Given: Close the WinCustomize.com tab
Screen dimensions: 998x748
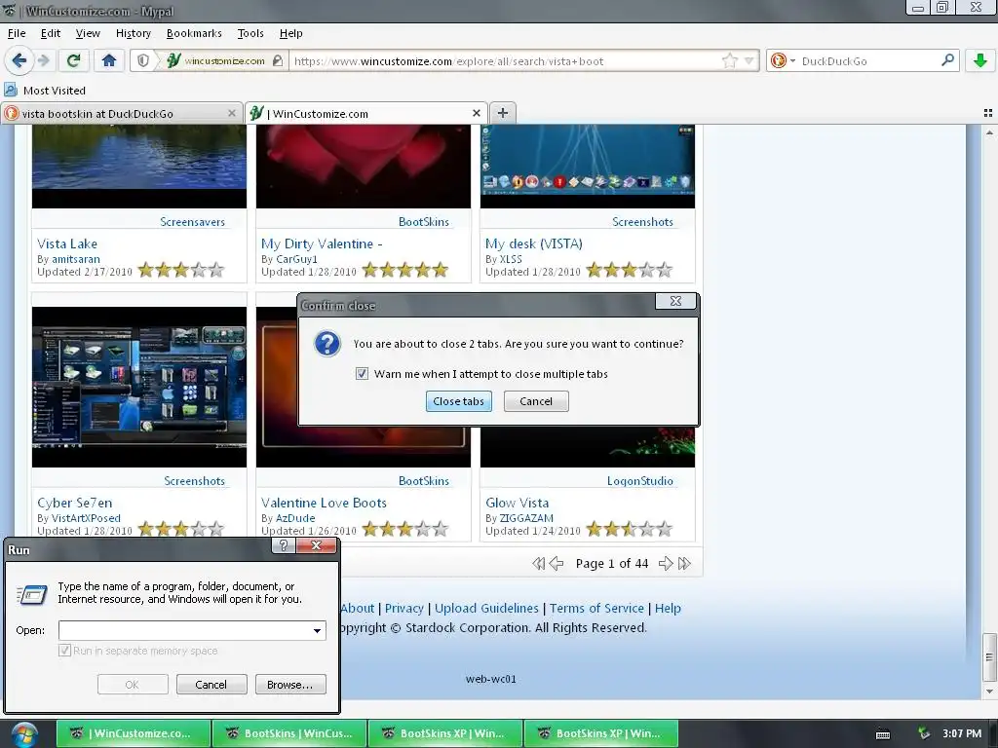Looking at the screenshot, I should point(476,113).
